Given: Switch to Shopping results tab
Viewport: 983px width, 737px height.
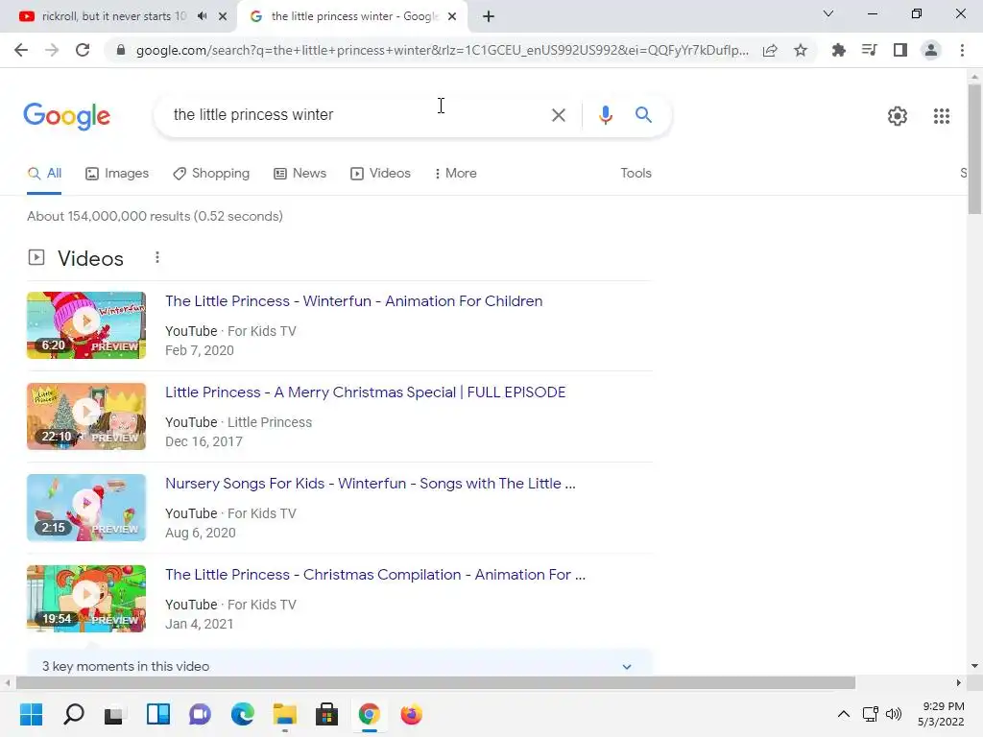Looking at the screenshot, I should [x=211, y=173].
